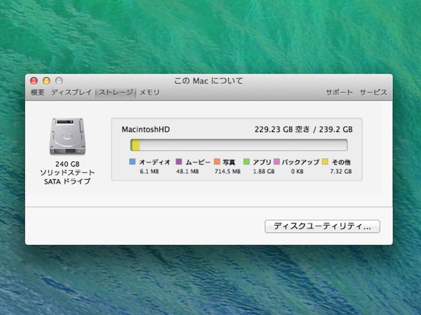The image size is (421, 315).
Task: Click the orange 写真 color swatch
Action: tap(217, 162)
